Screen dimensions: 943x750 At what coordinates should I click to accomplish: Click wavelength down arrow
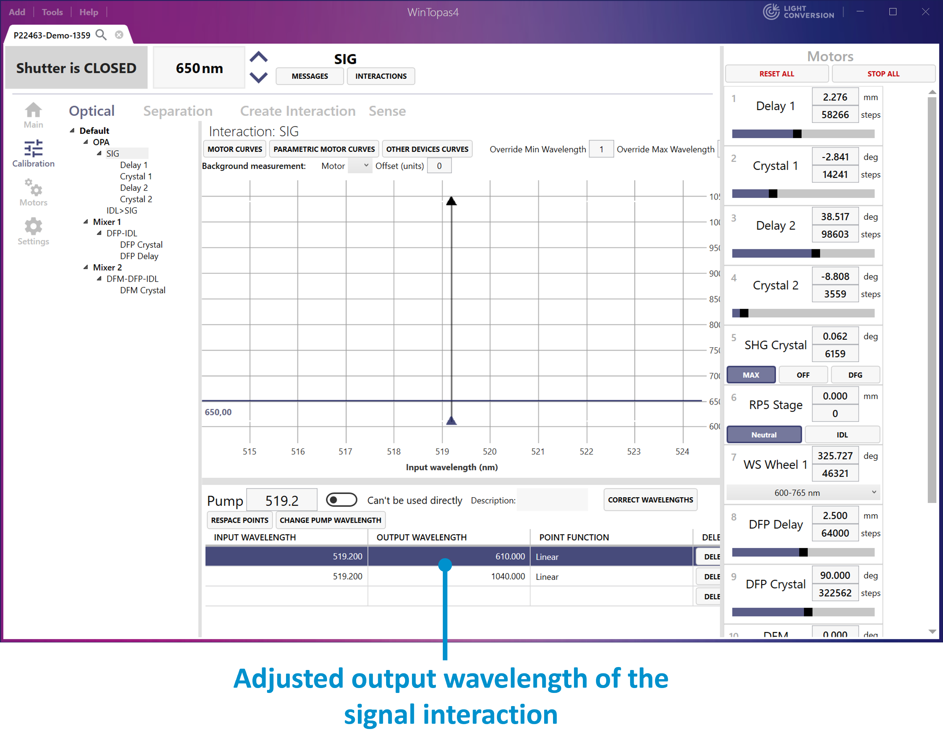coord(258,77)
